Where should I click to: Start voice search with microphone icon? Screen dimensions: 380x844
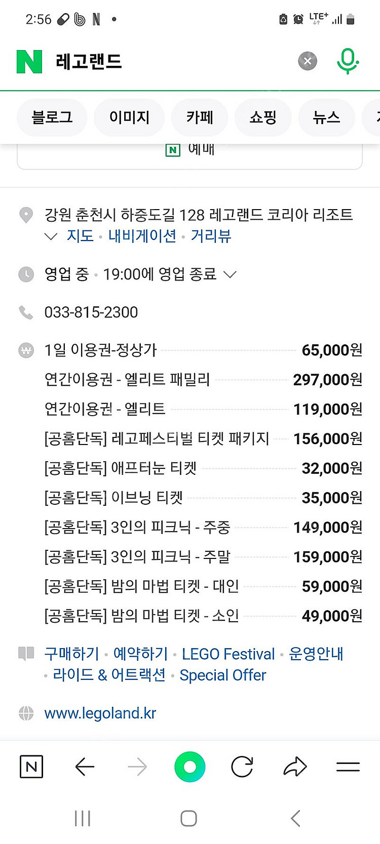pos(348,61)
